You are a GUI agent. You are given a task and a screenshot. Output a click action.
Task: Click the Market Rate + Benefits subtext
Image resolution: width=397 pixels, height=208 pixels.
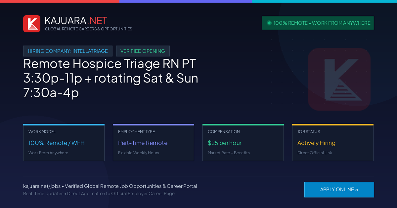tap(229, 153)
